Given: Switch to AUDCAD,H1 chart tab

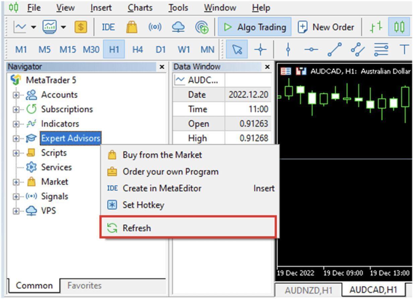Looking at the screenshot, I should point(373,290).
